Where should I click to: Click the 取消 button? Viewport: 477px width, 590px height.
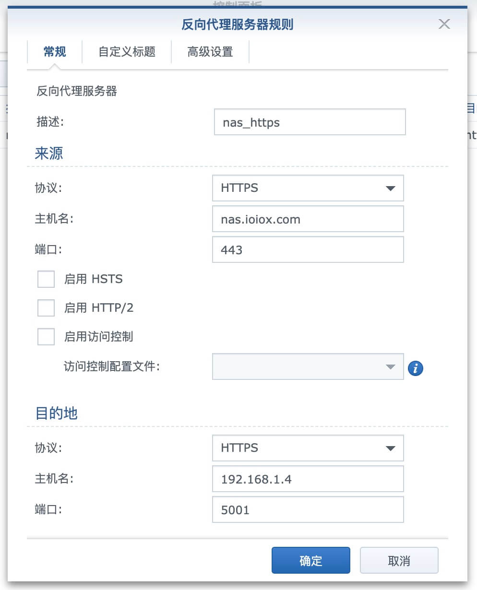399,560
